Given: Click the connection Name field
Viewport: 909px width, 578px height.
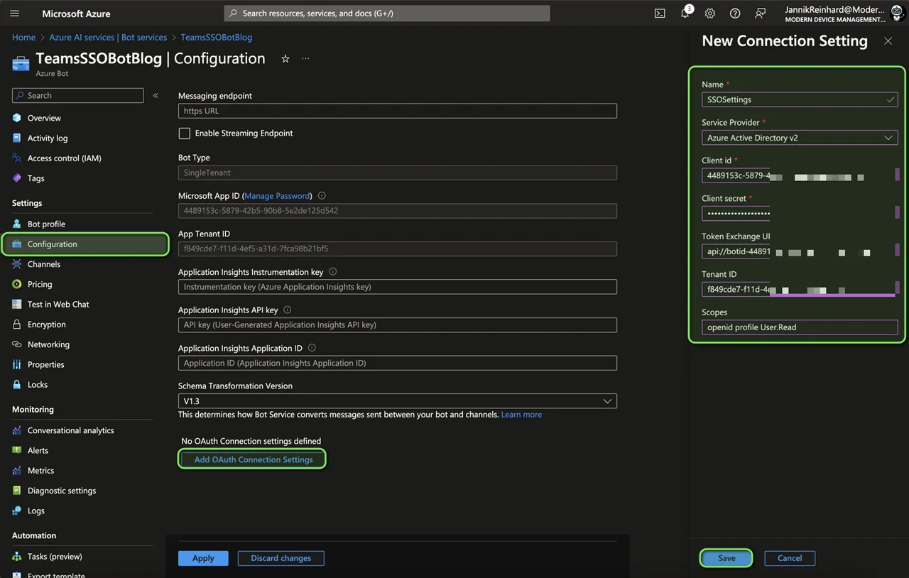Looking at the screenshot, I should [800, 100].
